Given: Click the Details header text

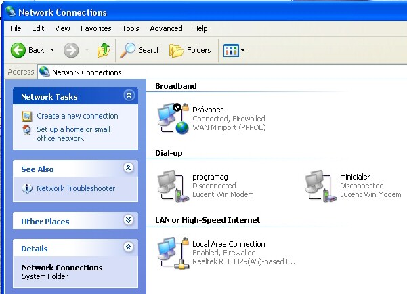Looking at the screenshot, I should [x=35, y=249].
